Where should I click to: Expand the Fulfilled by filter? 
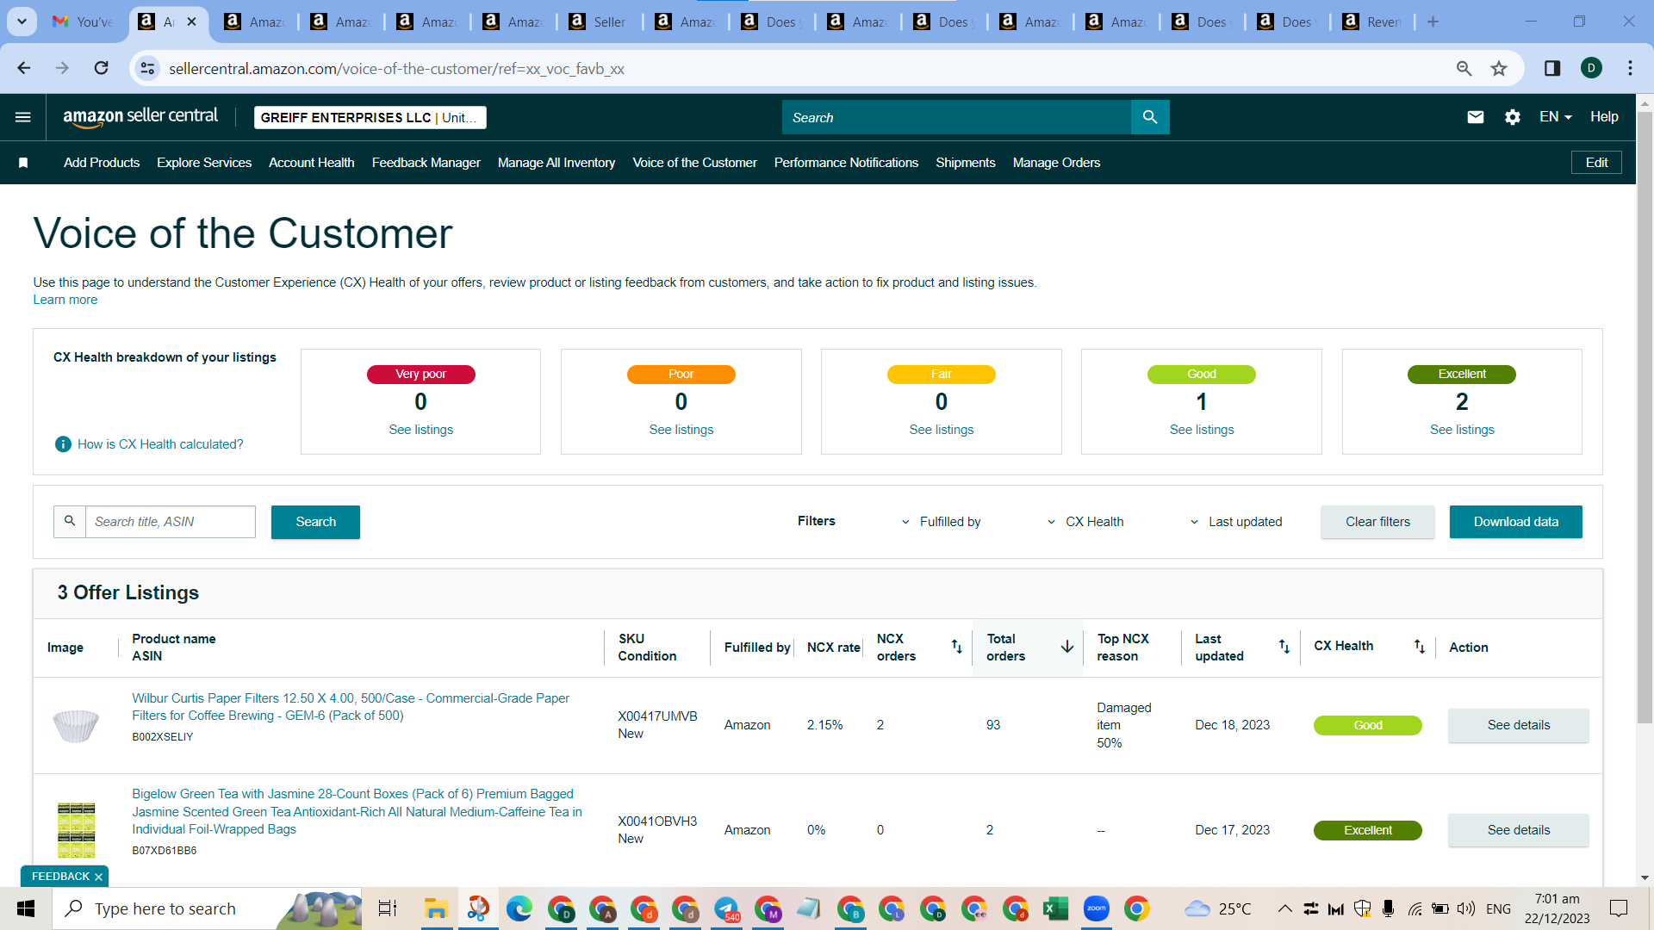941,522
